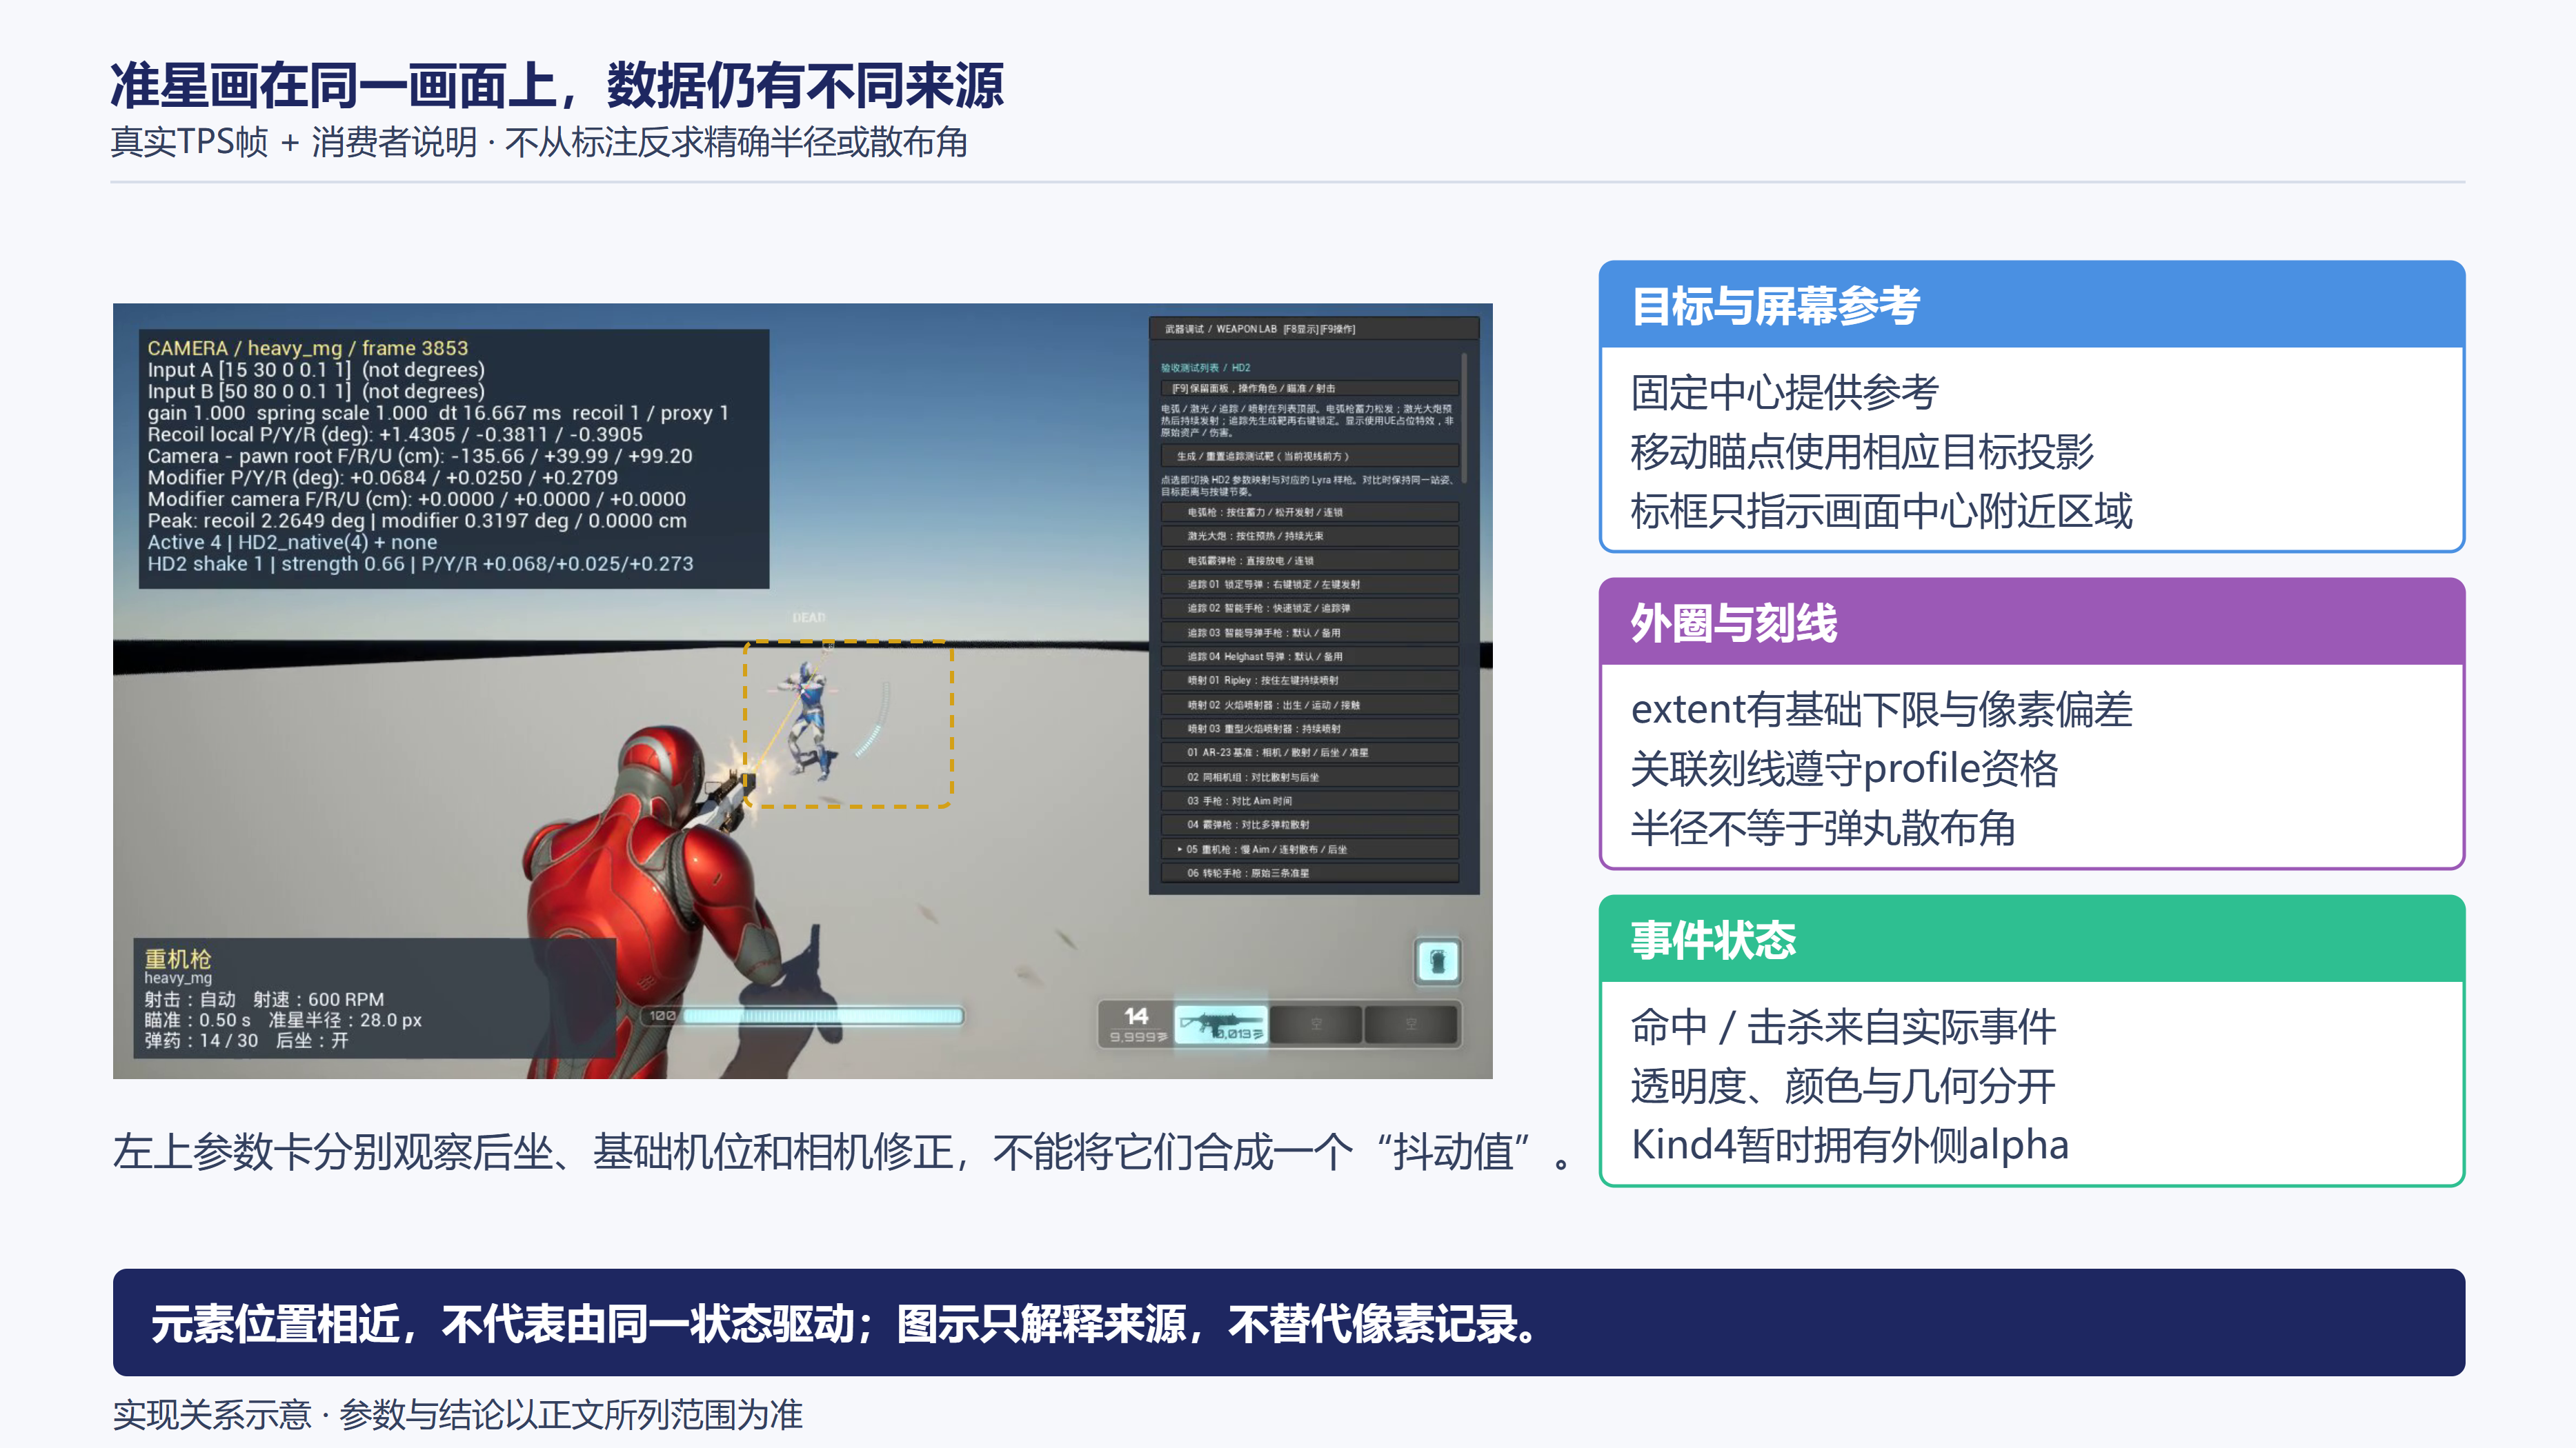This screenshot has width=2576, height=1448.
Task: Select the highlighted machine gun weapon slot
Action: 1220,1025
